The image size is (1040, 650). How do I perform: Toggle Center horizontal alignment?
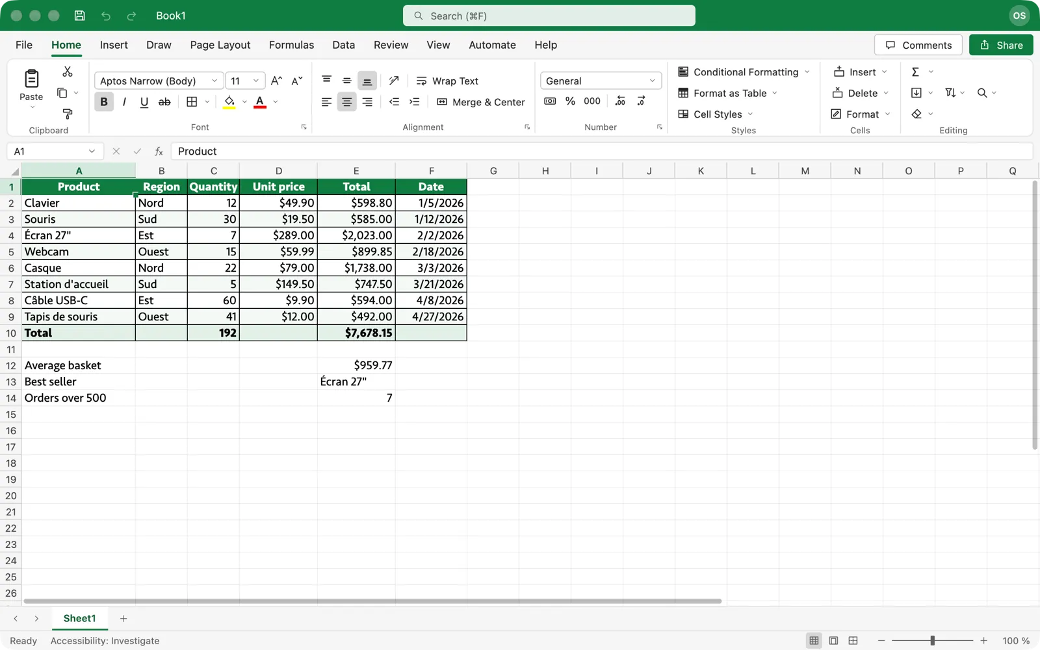(x=347, y=102)
